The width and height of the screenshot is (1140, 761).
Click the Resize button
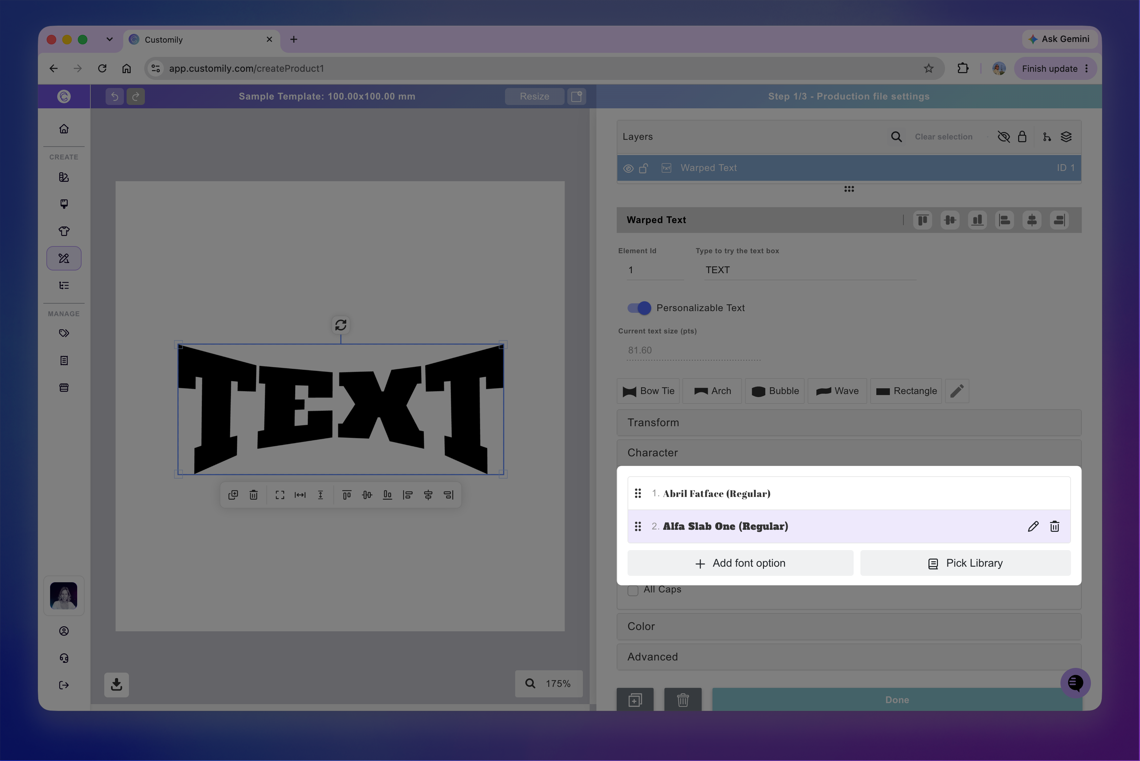[x=534, y=96]
